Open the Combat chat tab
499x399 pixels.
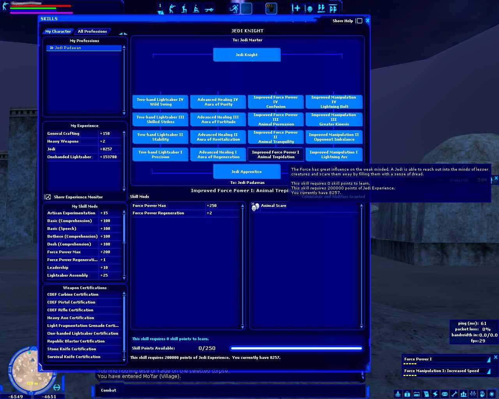coord(108,390)
